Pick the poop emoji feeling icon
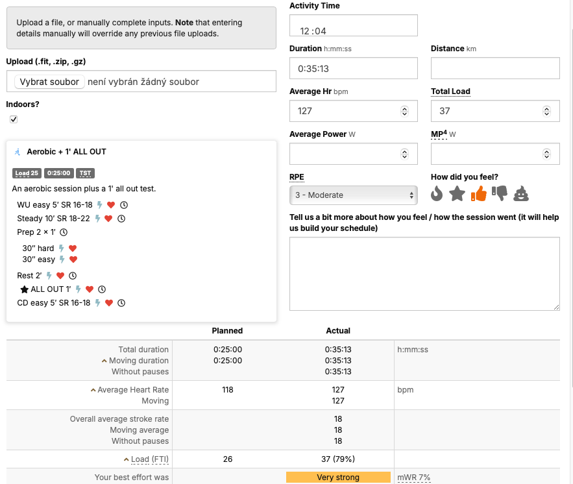The image size is (573, 484). [x=521, y=193]
